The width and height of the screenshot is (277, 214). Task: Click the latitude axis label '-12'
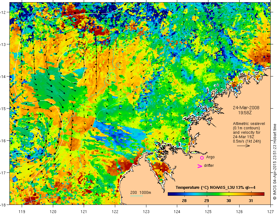pos(3,12)
